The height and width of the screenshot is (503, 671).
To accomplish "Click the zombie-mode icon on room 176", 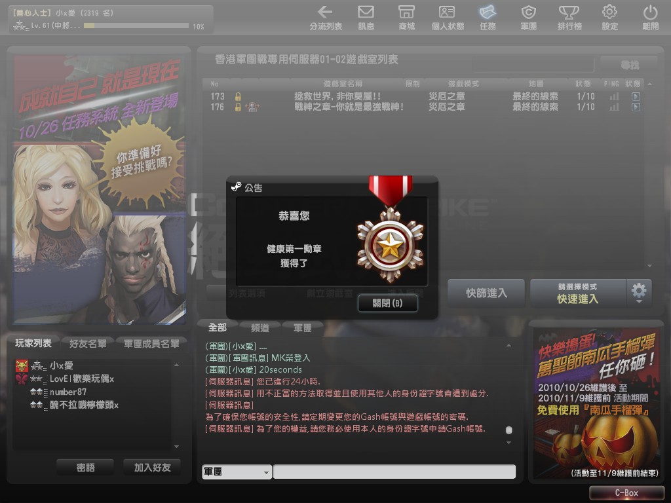I will tap(252, 107).
